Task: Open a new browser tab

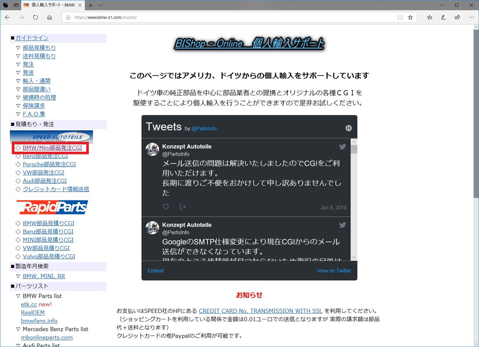Action: pos(91,5)
